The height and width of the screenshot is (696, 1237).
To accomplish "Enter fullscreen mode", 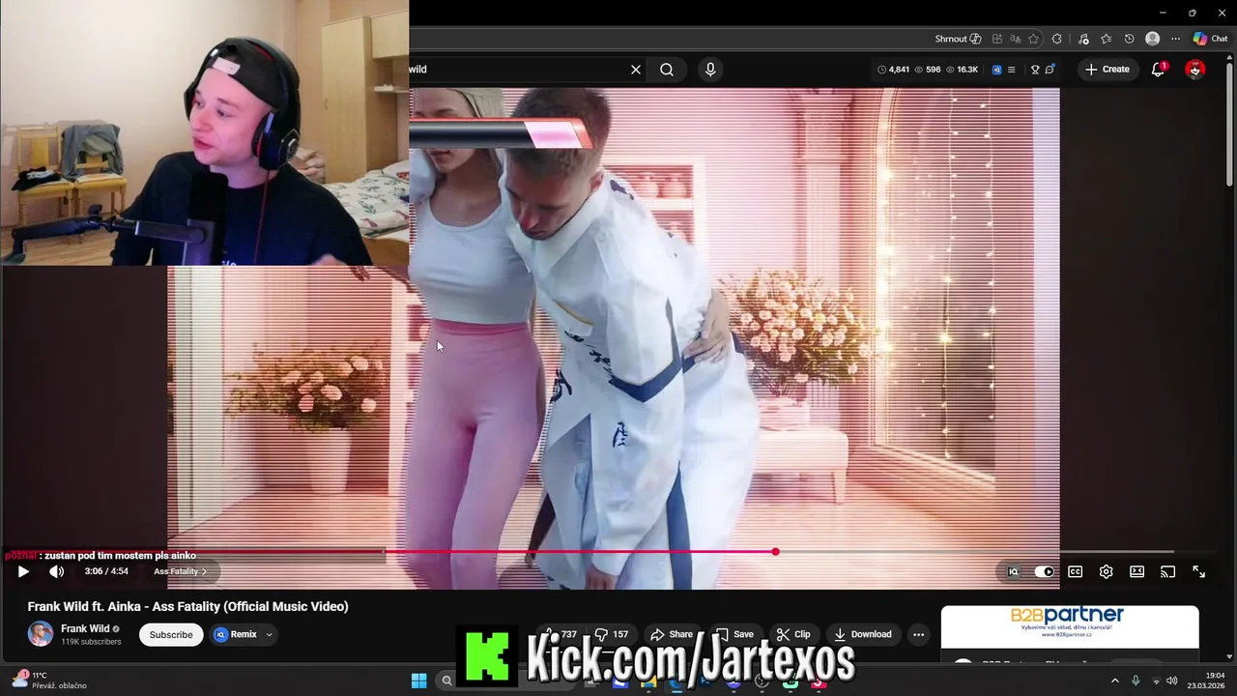I will (1198, 571).
